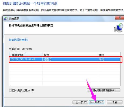This screenshot has height=107, width=124.
Task: Click the 扫描受影响的程序 button
Action: click(103, 90)
